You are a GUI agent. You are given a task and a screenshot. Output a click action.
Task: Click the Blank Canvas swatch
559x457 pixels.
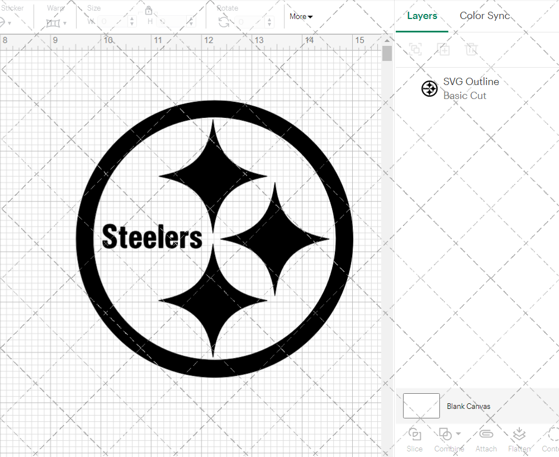421,406
